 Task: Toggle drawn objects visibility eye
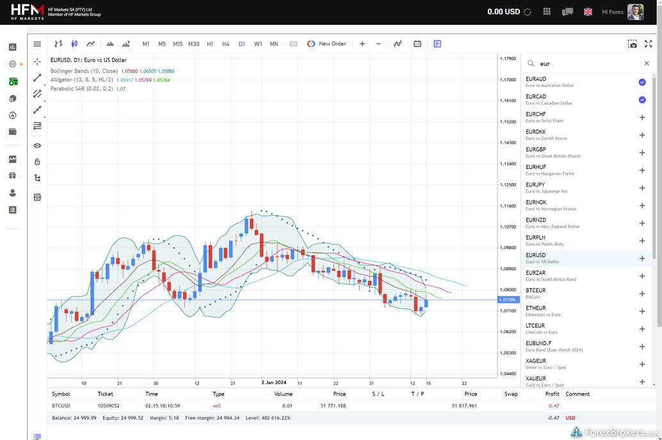point(37,145)
